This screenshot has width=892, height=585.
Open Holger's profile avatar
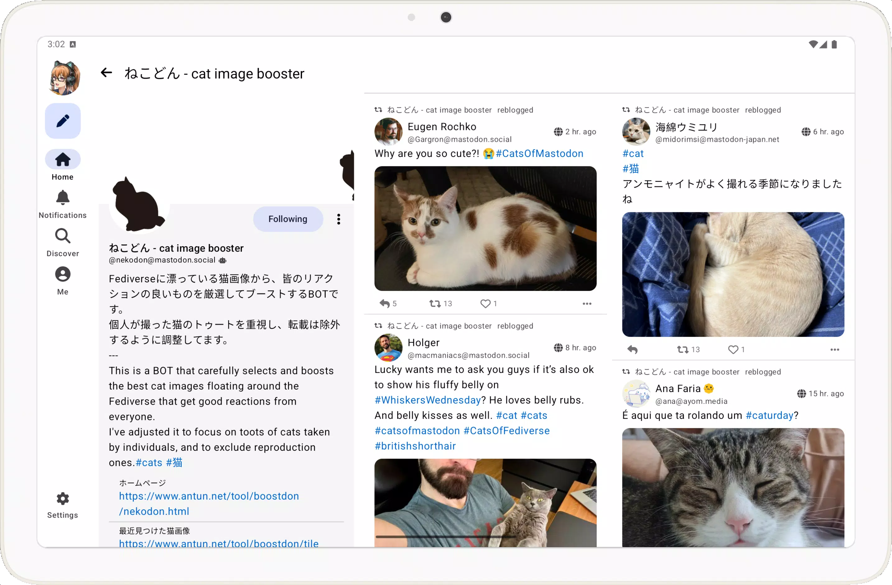pyautogui.click(x=388, y=348)
